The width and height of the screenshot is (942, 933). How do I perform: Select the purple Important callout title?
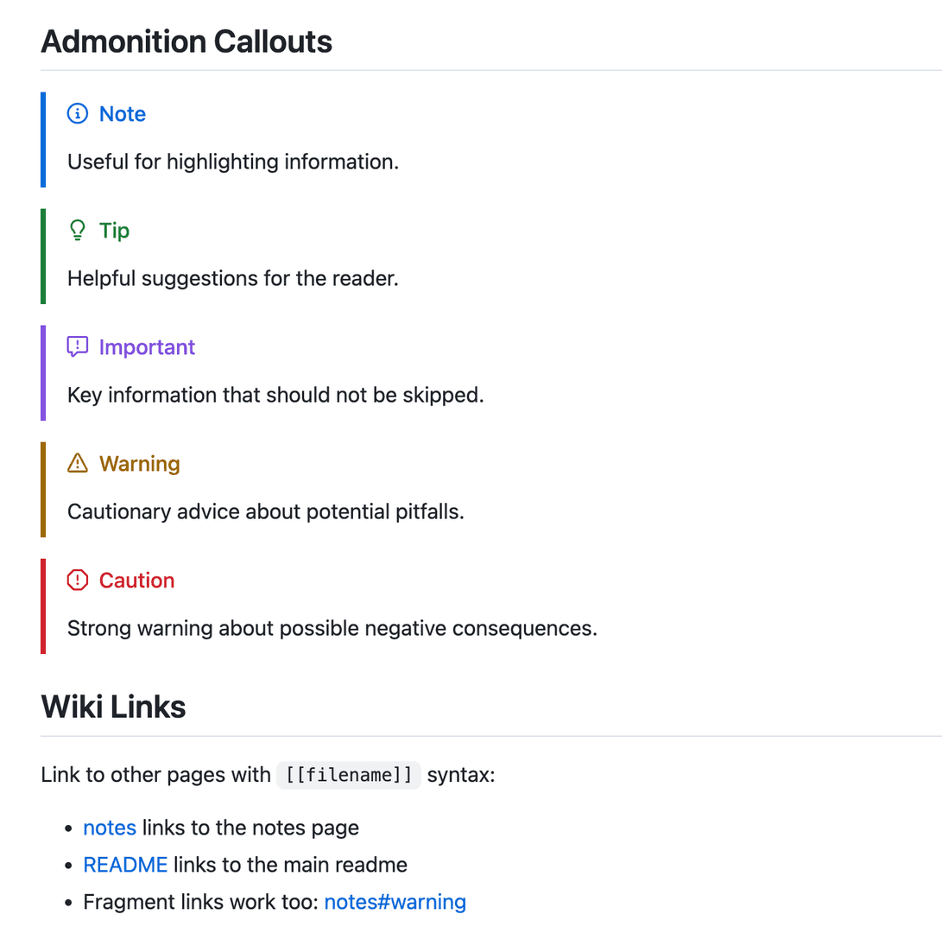click(147, 347)
